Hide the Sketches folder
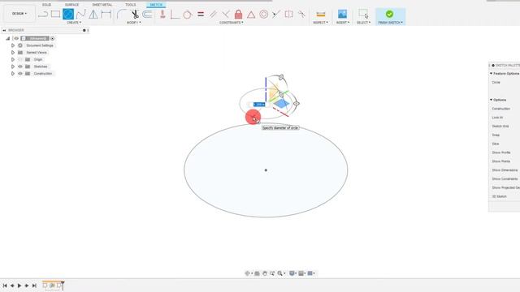This screenshot has height=292, width=520. coord(20,67)
